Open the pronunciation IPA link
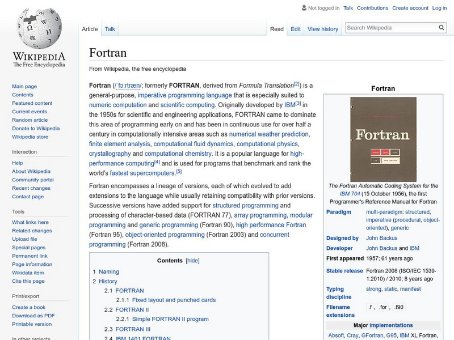Viewport: 454px width, 340px height. pyautogui.click(x=128, y=86)
